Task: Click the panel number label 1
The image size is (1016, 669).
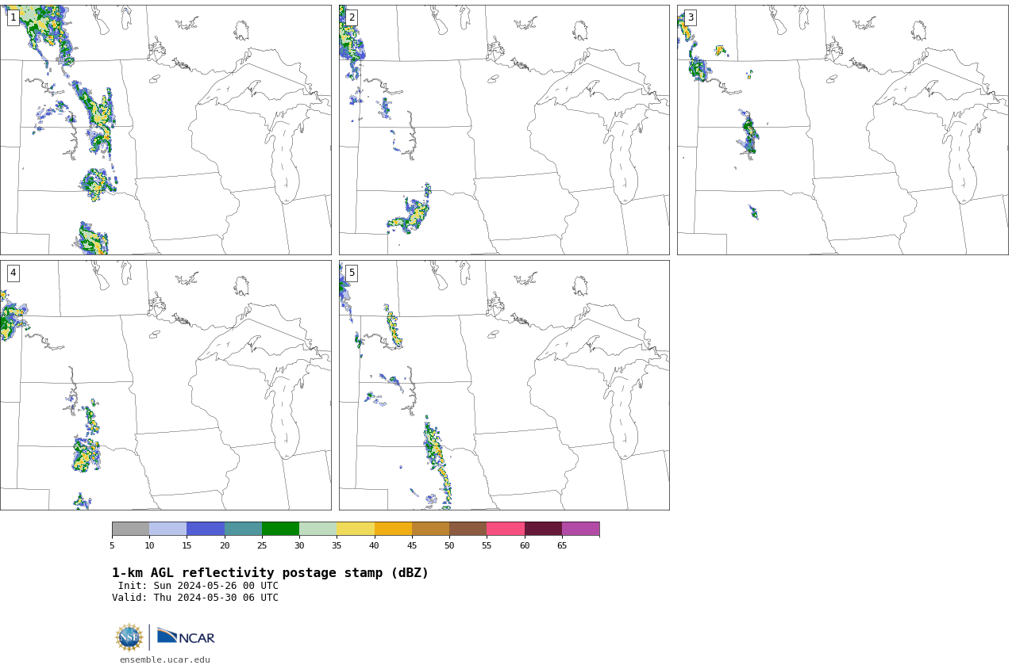Action: point(13,17)
